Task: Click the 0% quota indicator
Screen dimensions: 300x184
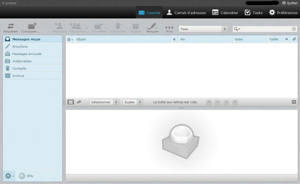Action: tap(26, 176)
